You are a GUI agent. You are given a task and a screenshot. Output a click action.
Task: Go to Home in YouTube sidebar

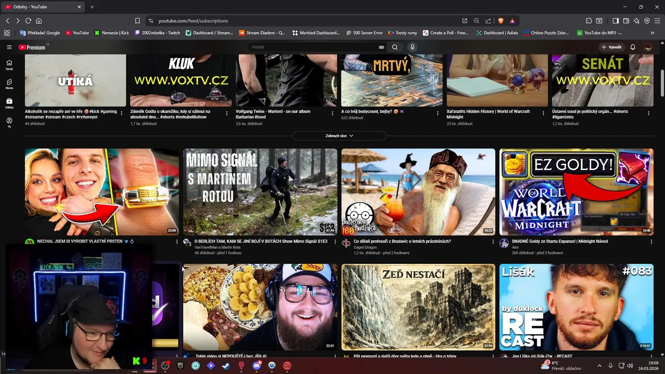[x=9, y=65]
